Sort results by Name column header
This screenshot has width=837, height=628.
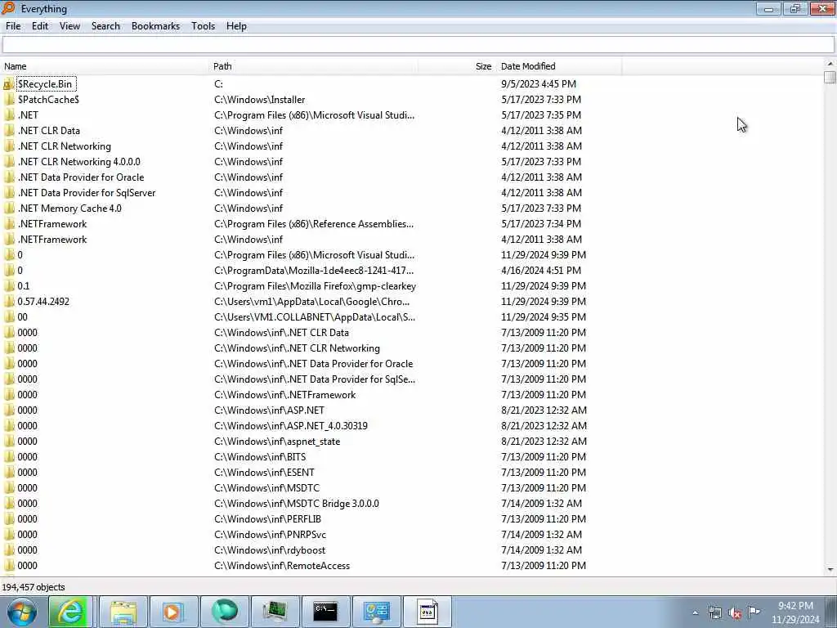coord(105,66)
